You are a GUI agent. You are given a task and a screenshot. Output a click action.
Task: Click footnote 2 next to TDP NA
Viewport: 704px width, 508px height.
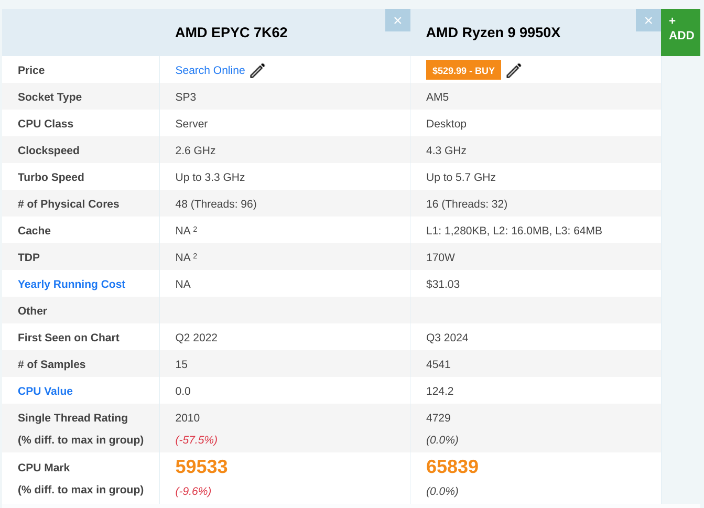[x=195, y=256]
